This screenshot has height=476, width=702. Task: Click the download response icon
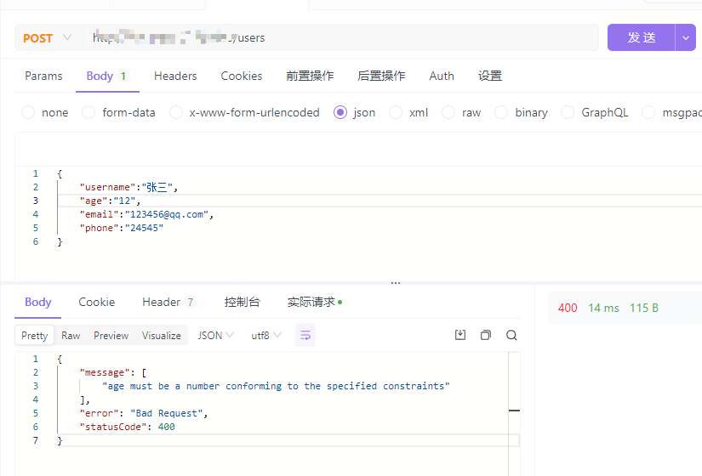pos(460,335)
